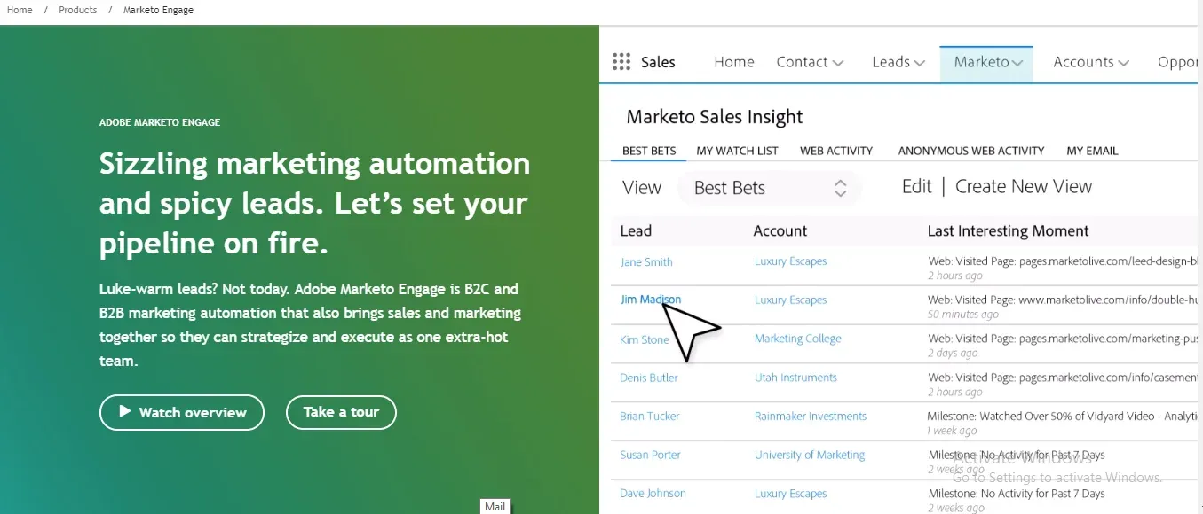
Task: Open Products breadcrumb link
Action: click(x=78, y=10)
